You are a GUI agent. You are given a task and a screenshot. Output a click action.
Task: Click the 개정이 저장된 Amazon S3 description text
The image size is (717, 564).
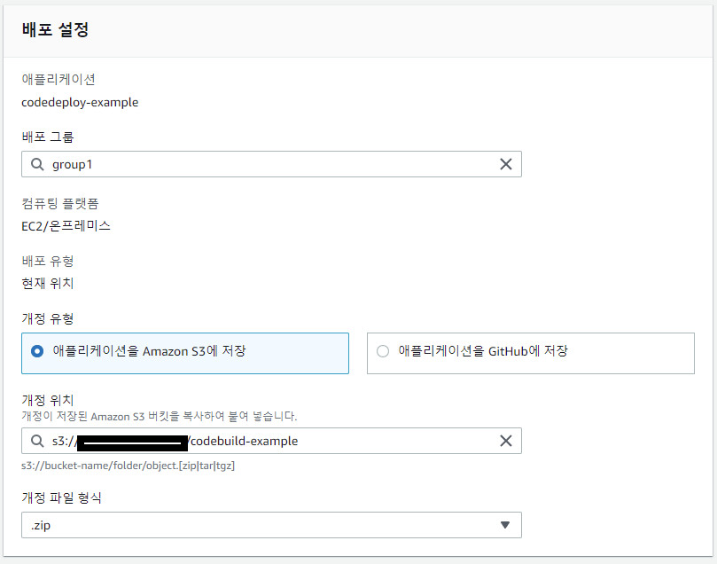[160, 416]
